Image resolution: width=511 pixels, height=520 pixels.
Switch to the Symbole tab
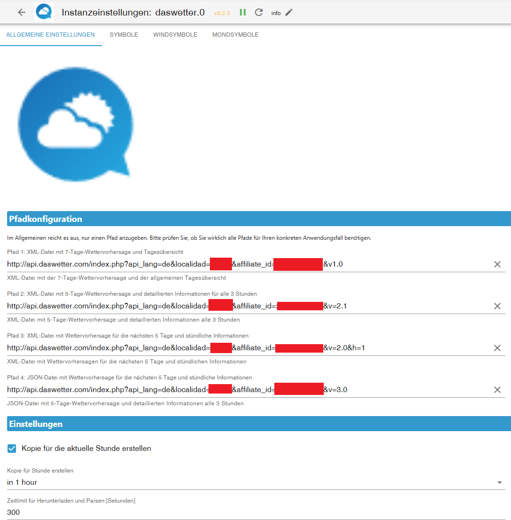click(x=124, y=35)
